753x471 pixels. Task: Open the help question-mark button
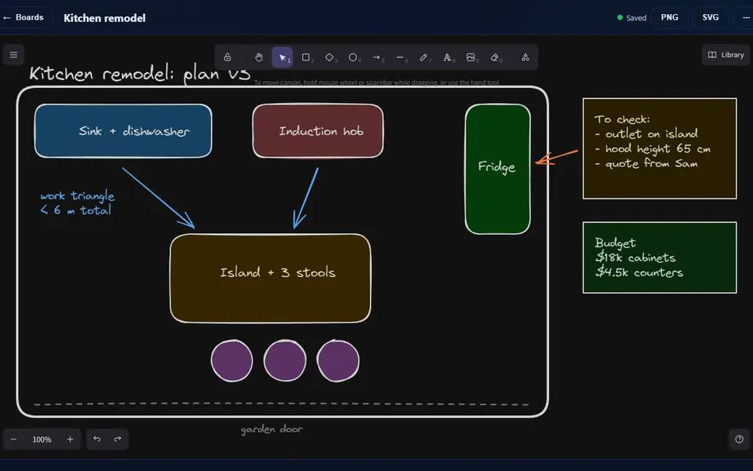point(739,440)
